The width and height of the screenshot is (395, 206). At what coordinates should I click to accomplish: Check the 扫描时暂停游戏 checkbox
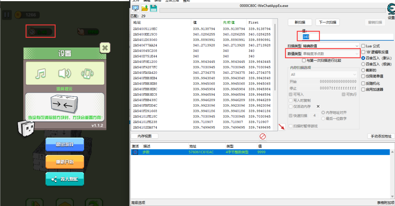291,126
